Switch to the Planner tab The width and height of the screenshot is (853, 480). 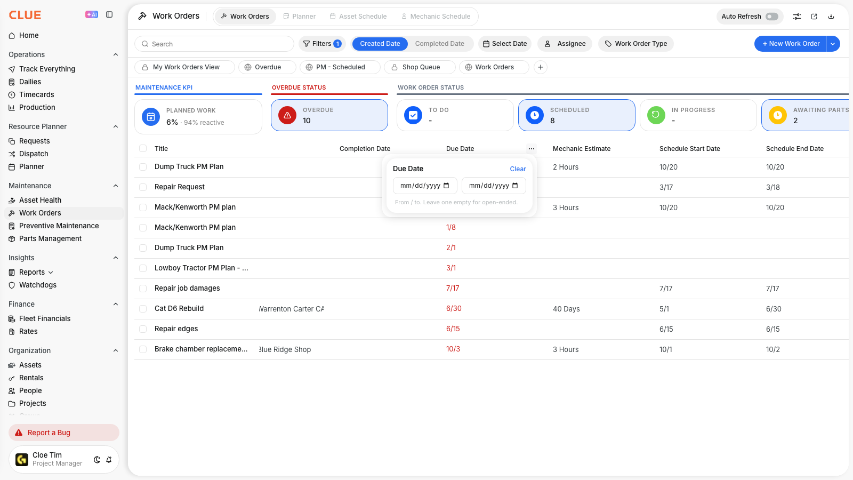click(299, 17)
